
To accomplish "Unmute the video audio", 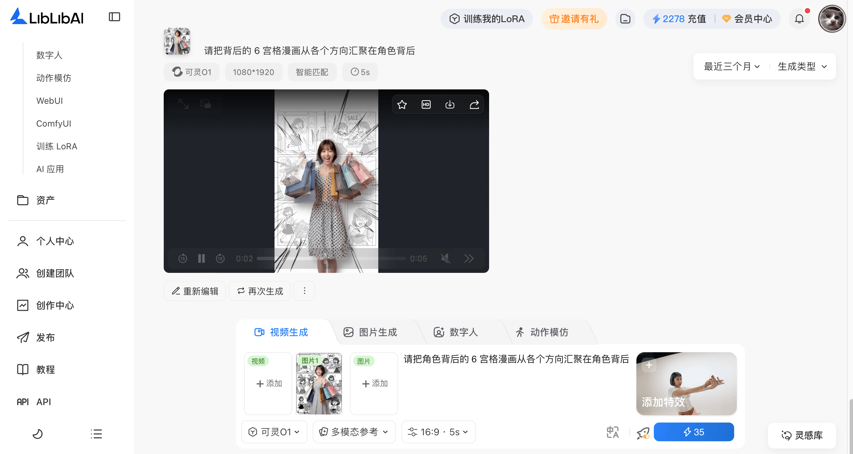I will (x=446, y=258).
